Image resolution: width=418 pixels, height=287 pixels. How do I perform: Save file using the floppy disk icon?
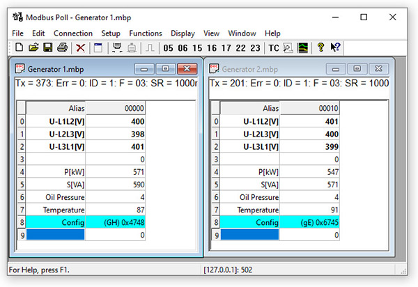tap(47, 48)
